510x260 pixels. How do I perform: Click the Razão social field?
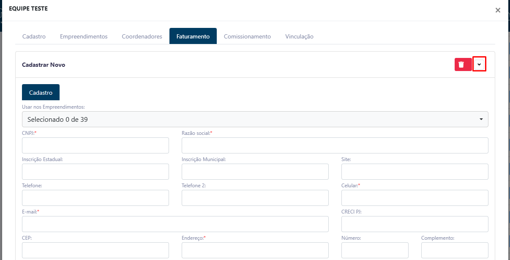click(x=335, y=145)
